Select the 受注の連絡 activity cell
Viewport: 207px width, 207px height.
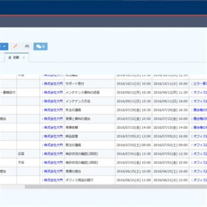pos(90,145)
